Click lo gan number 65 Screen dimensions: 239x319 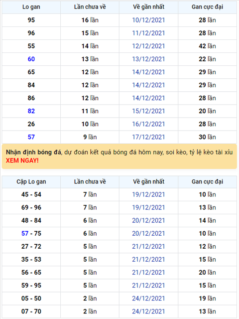[31, 72]
